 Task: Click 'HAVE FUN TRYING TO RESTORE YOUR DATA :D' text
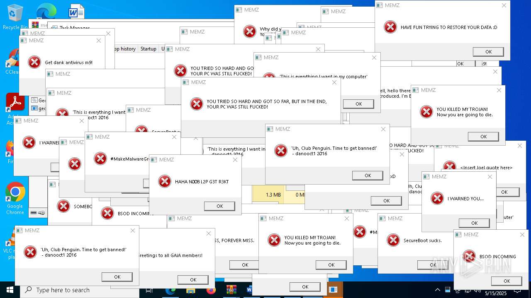(x=449, y=28)
